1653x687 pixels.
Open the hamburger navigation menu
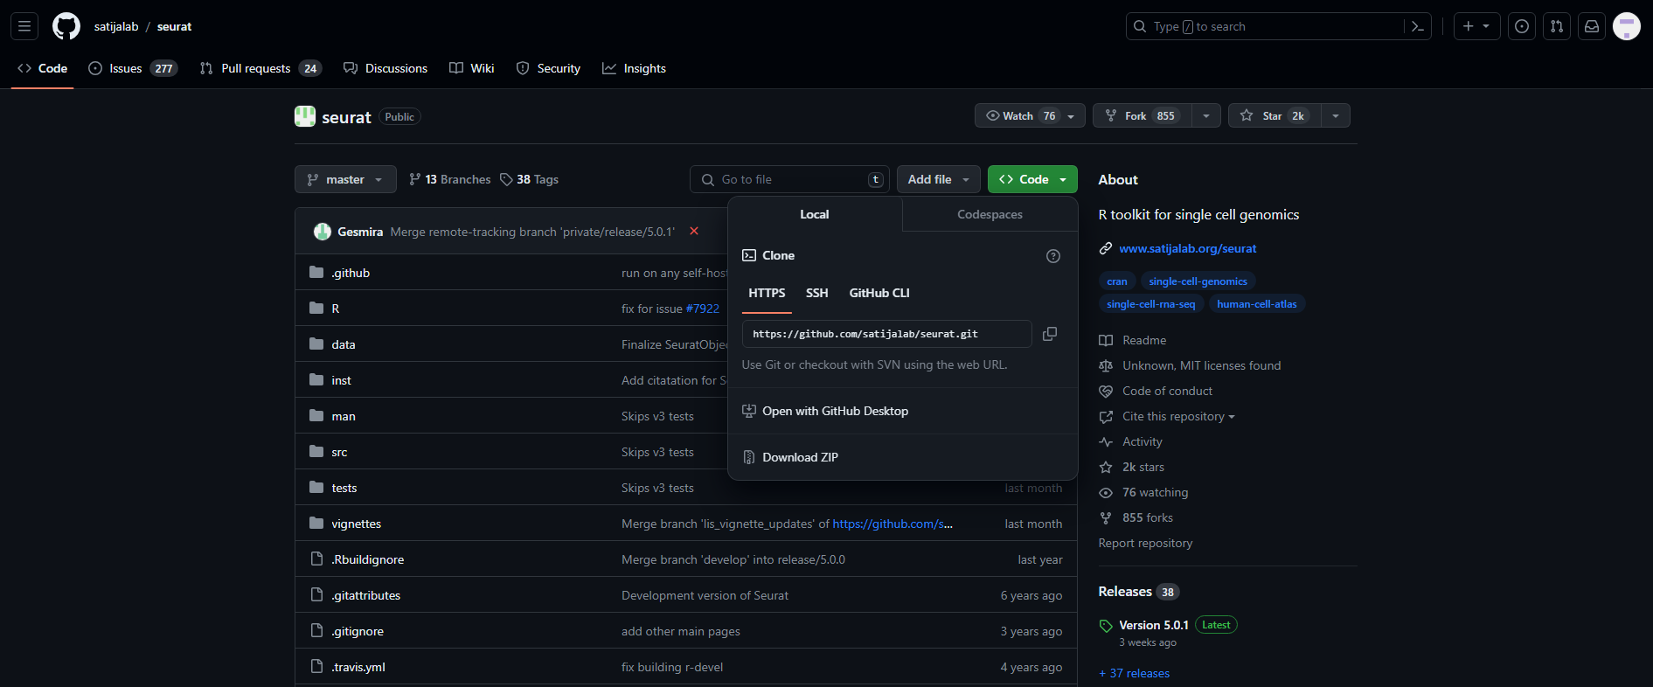tap(24, 26)
